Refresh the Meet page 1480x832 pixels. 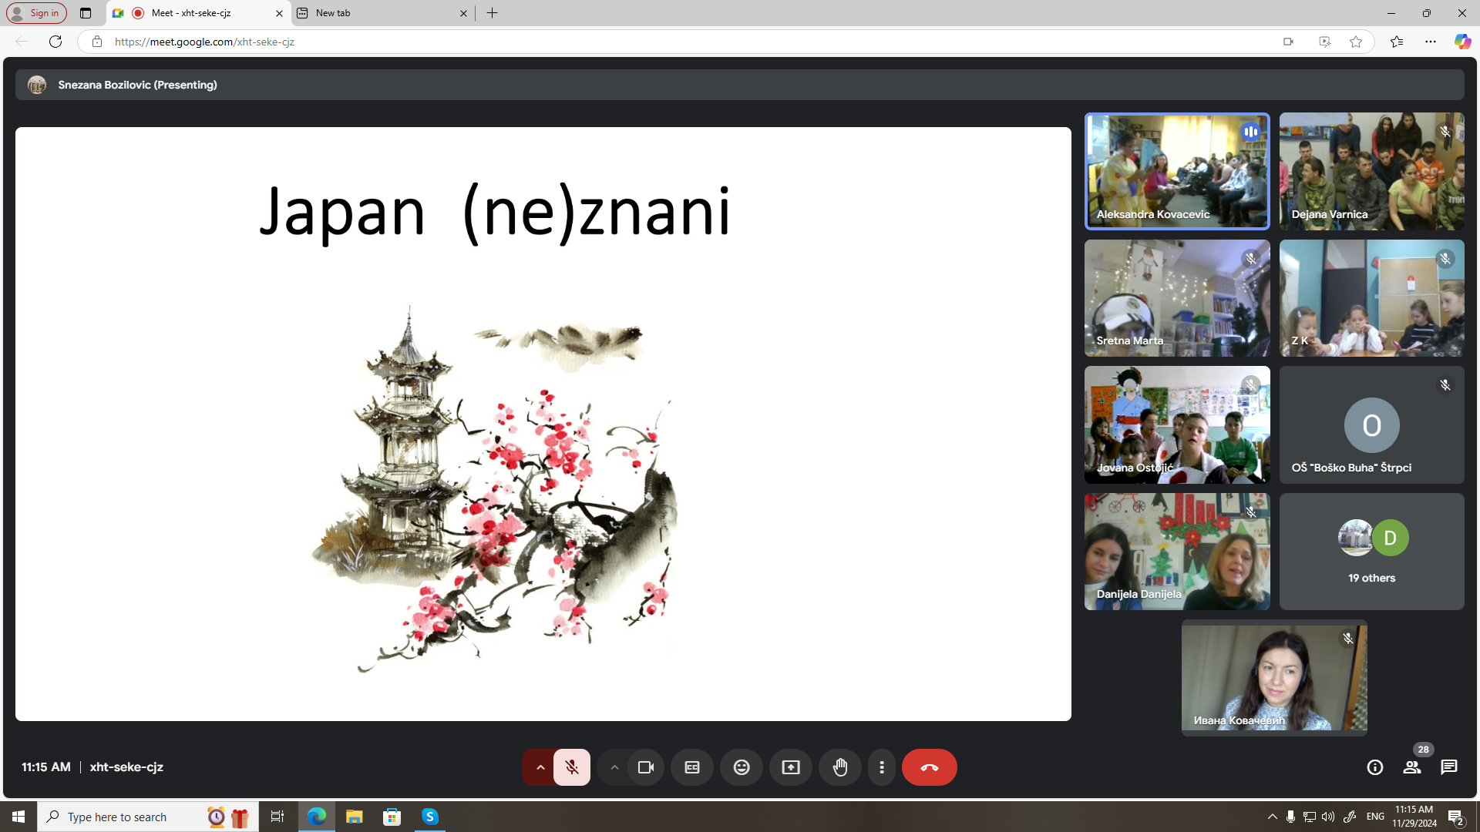[55, 42]
